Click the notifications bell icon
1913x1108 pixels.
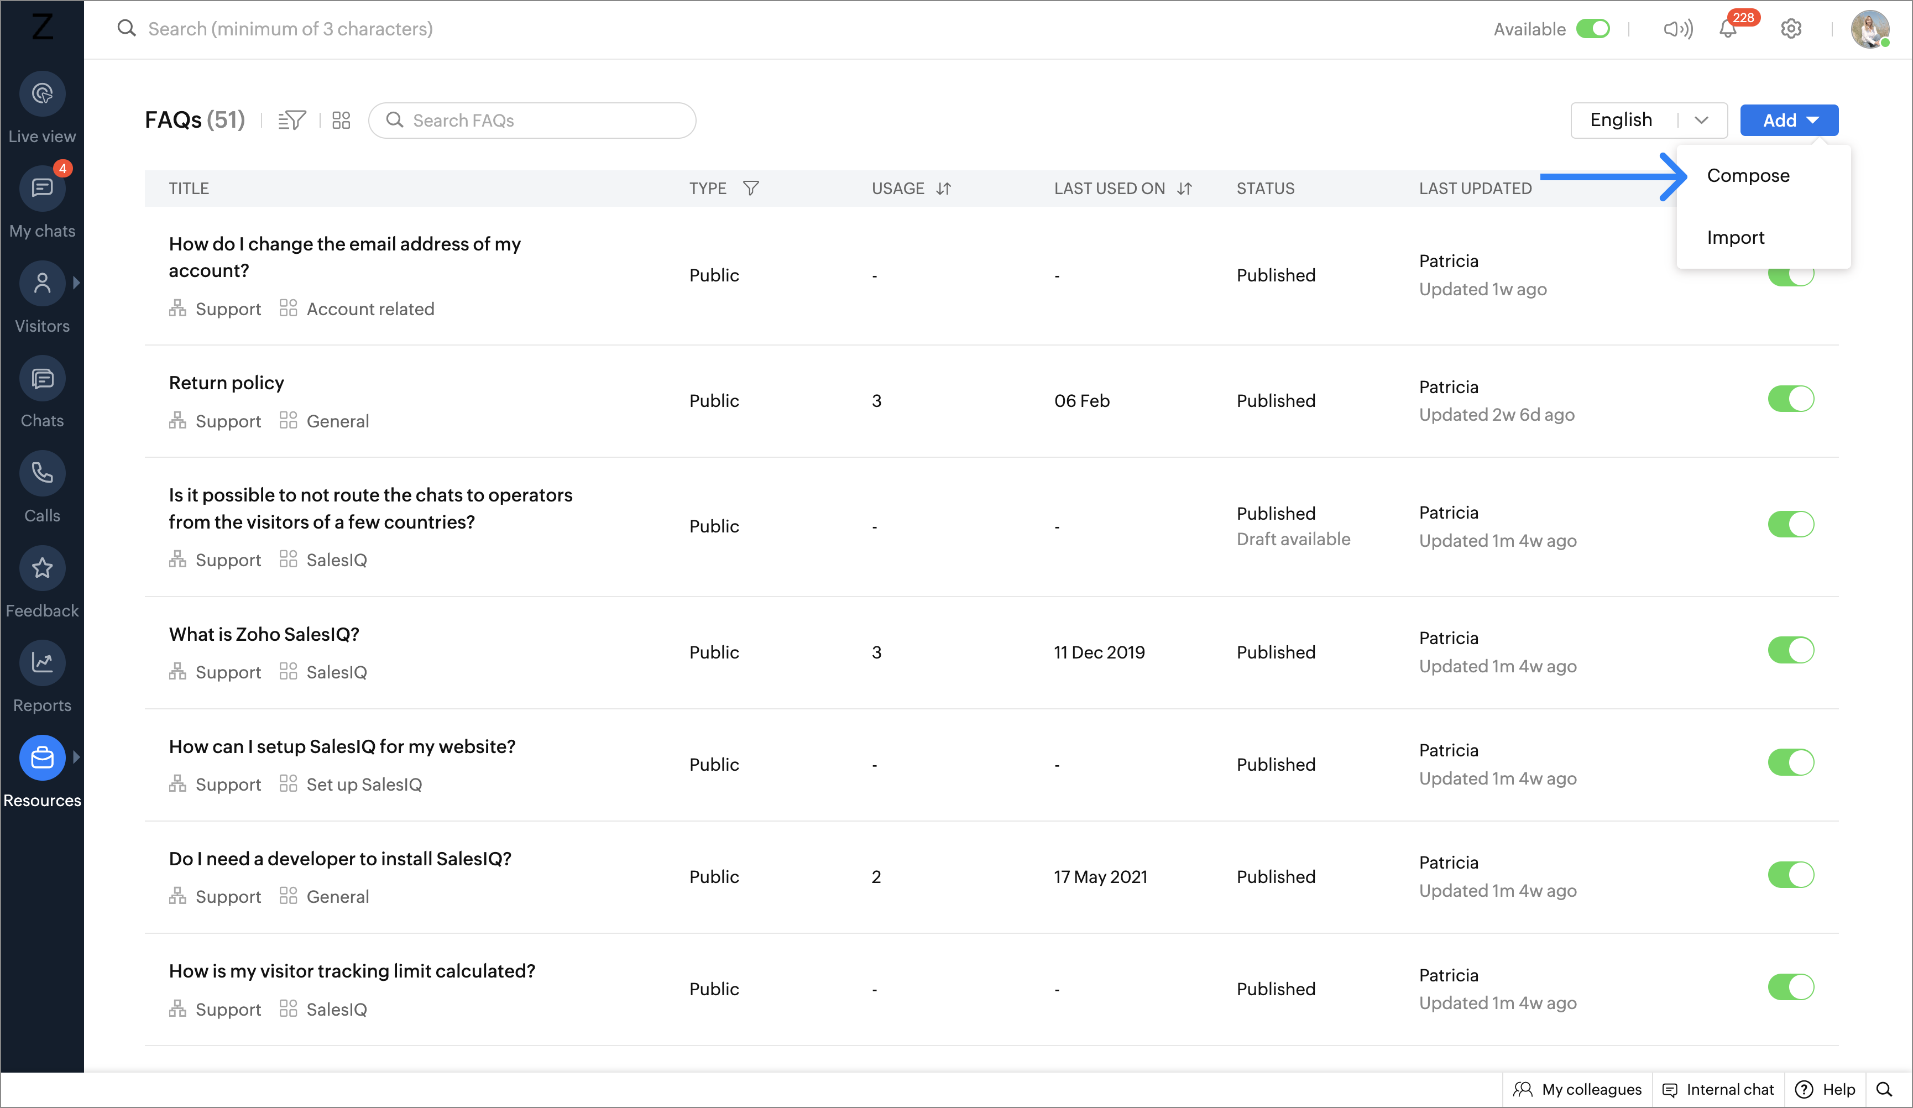point(1728,30)
